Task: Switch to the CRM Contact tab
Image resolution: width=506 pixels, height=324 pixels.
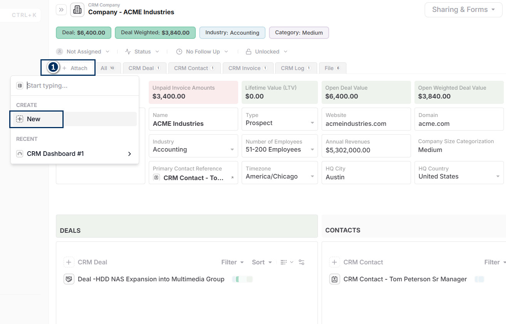Action: click(195, 68)
